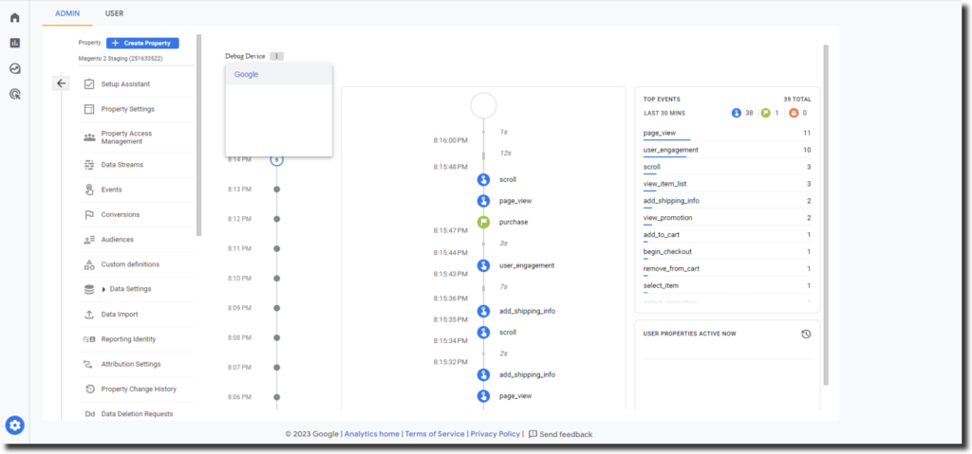Viewport: 972px width, 454px height.
Task: Switch to the USER tab
Action: coord(114,13)
